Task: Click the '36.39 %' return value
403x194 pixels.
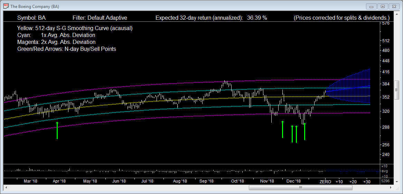Action: click(257, 18)
